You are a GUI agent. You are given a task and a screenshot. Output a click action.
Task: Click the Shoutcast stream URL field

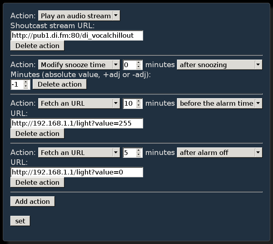[77, 35]
